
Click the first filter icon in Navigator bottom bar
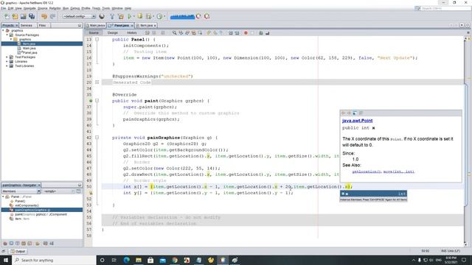(5, 244)
